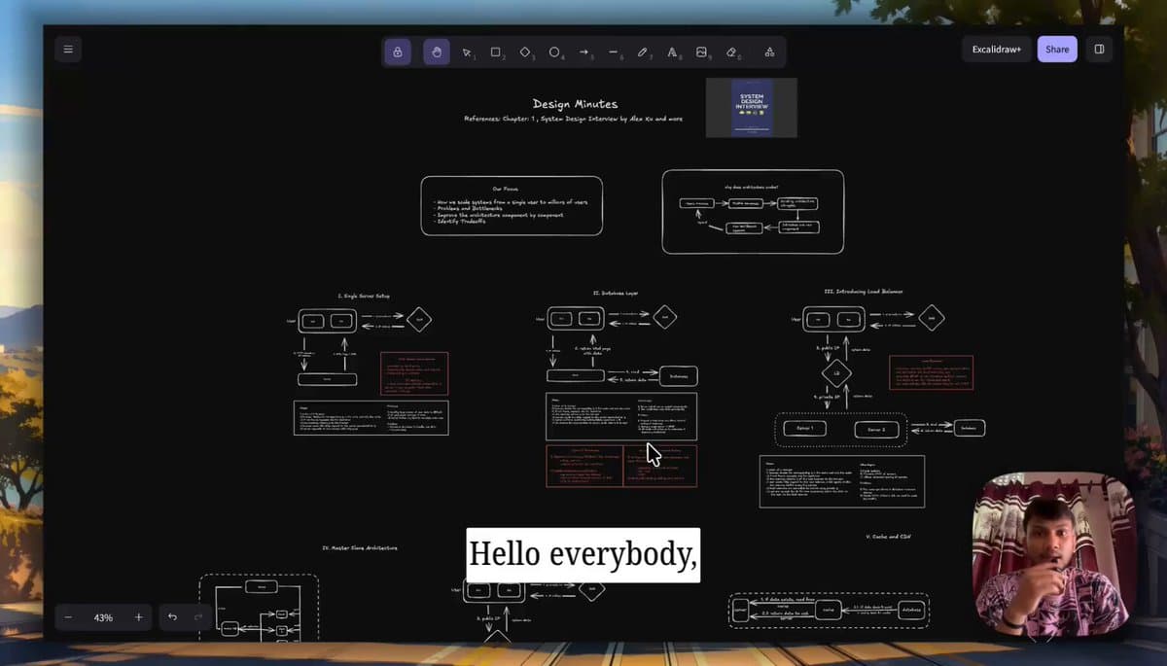The height and width of the screenshot is (666, 1167).
Task: Zoom out with the minus button
Action: [x=68, y=617]
